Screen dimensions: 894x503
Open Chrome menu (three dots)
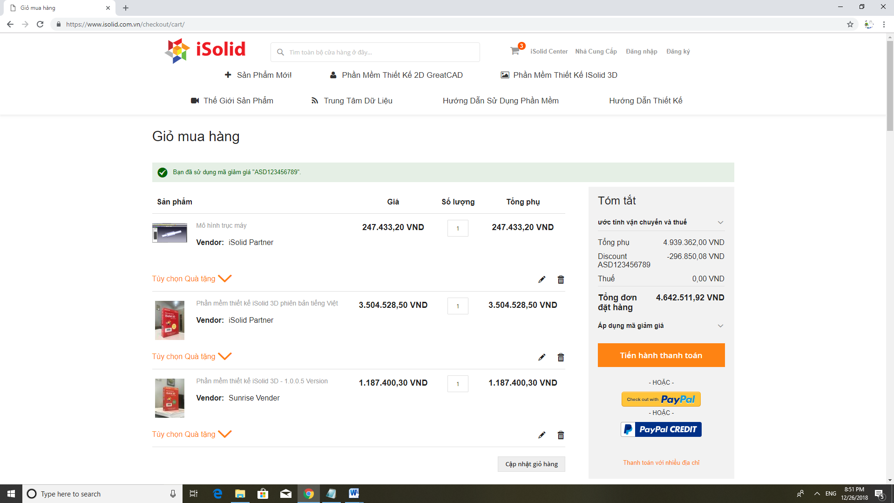tap(884, 24)
